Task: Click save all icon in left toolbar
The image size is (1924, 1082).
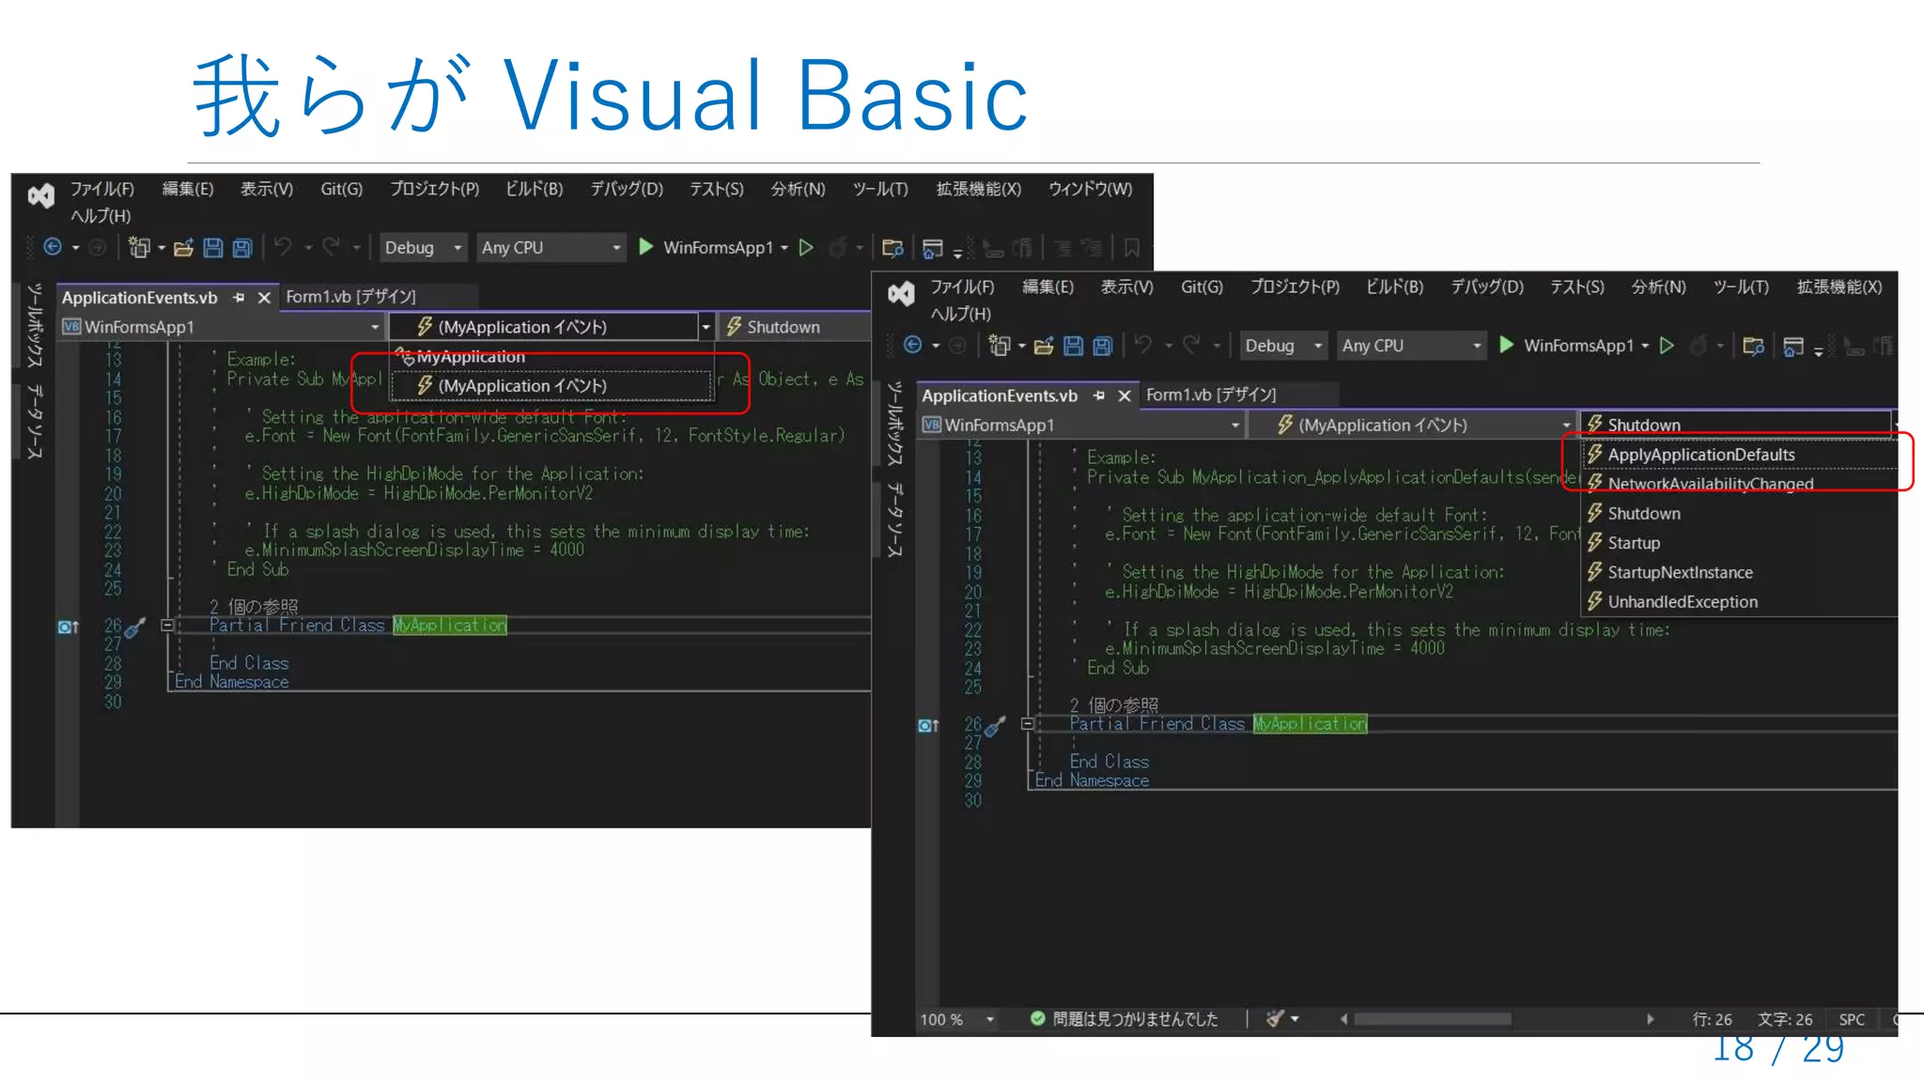Action: coord(242,247)
